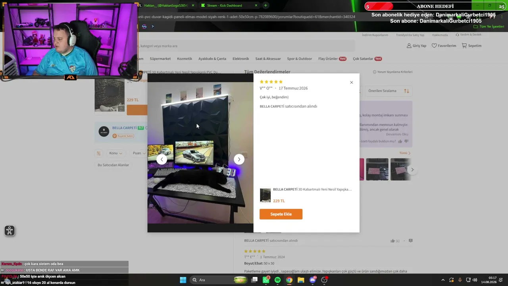This screenshot has width=508, height=286.
Task: Close the Kick Dashboard browser tab
Action: [256, 6]
